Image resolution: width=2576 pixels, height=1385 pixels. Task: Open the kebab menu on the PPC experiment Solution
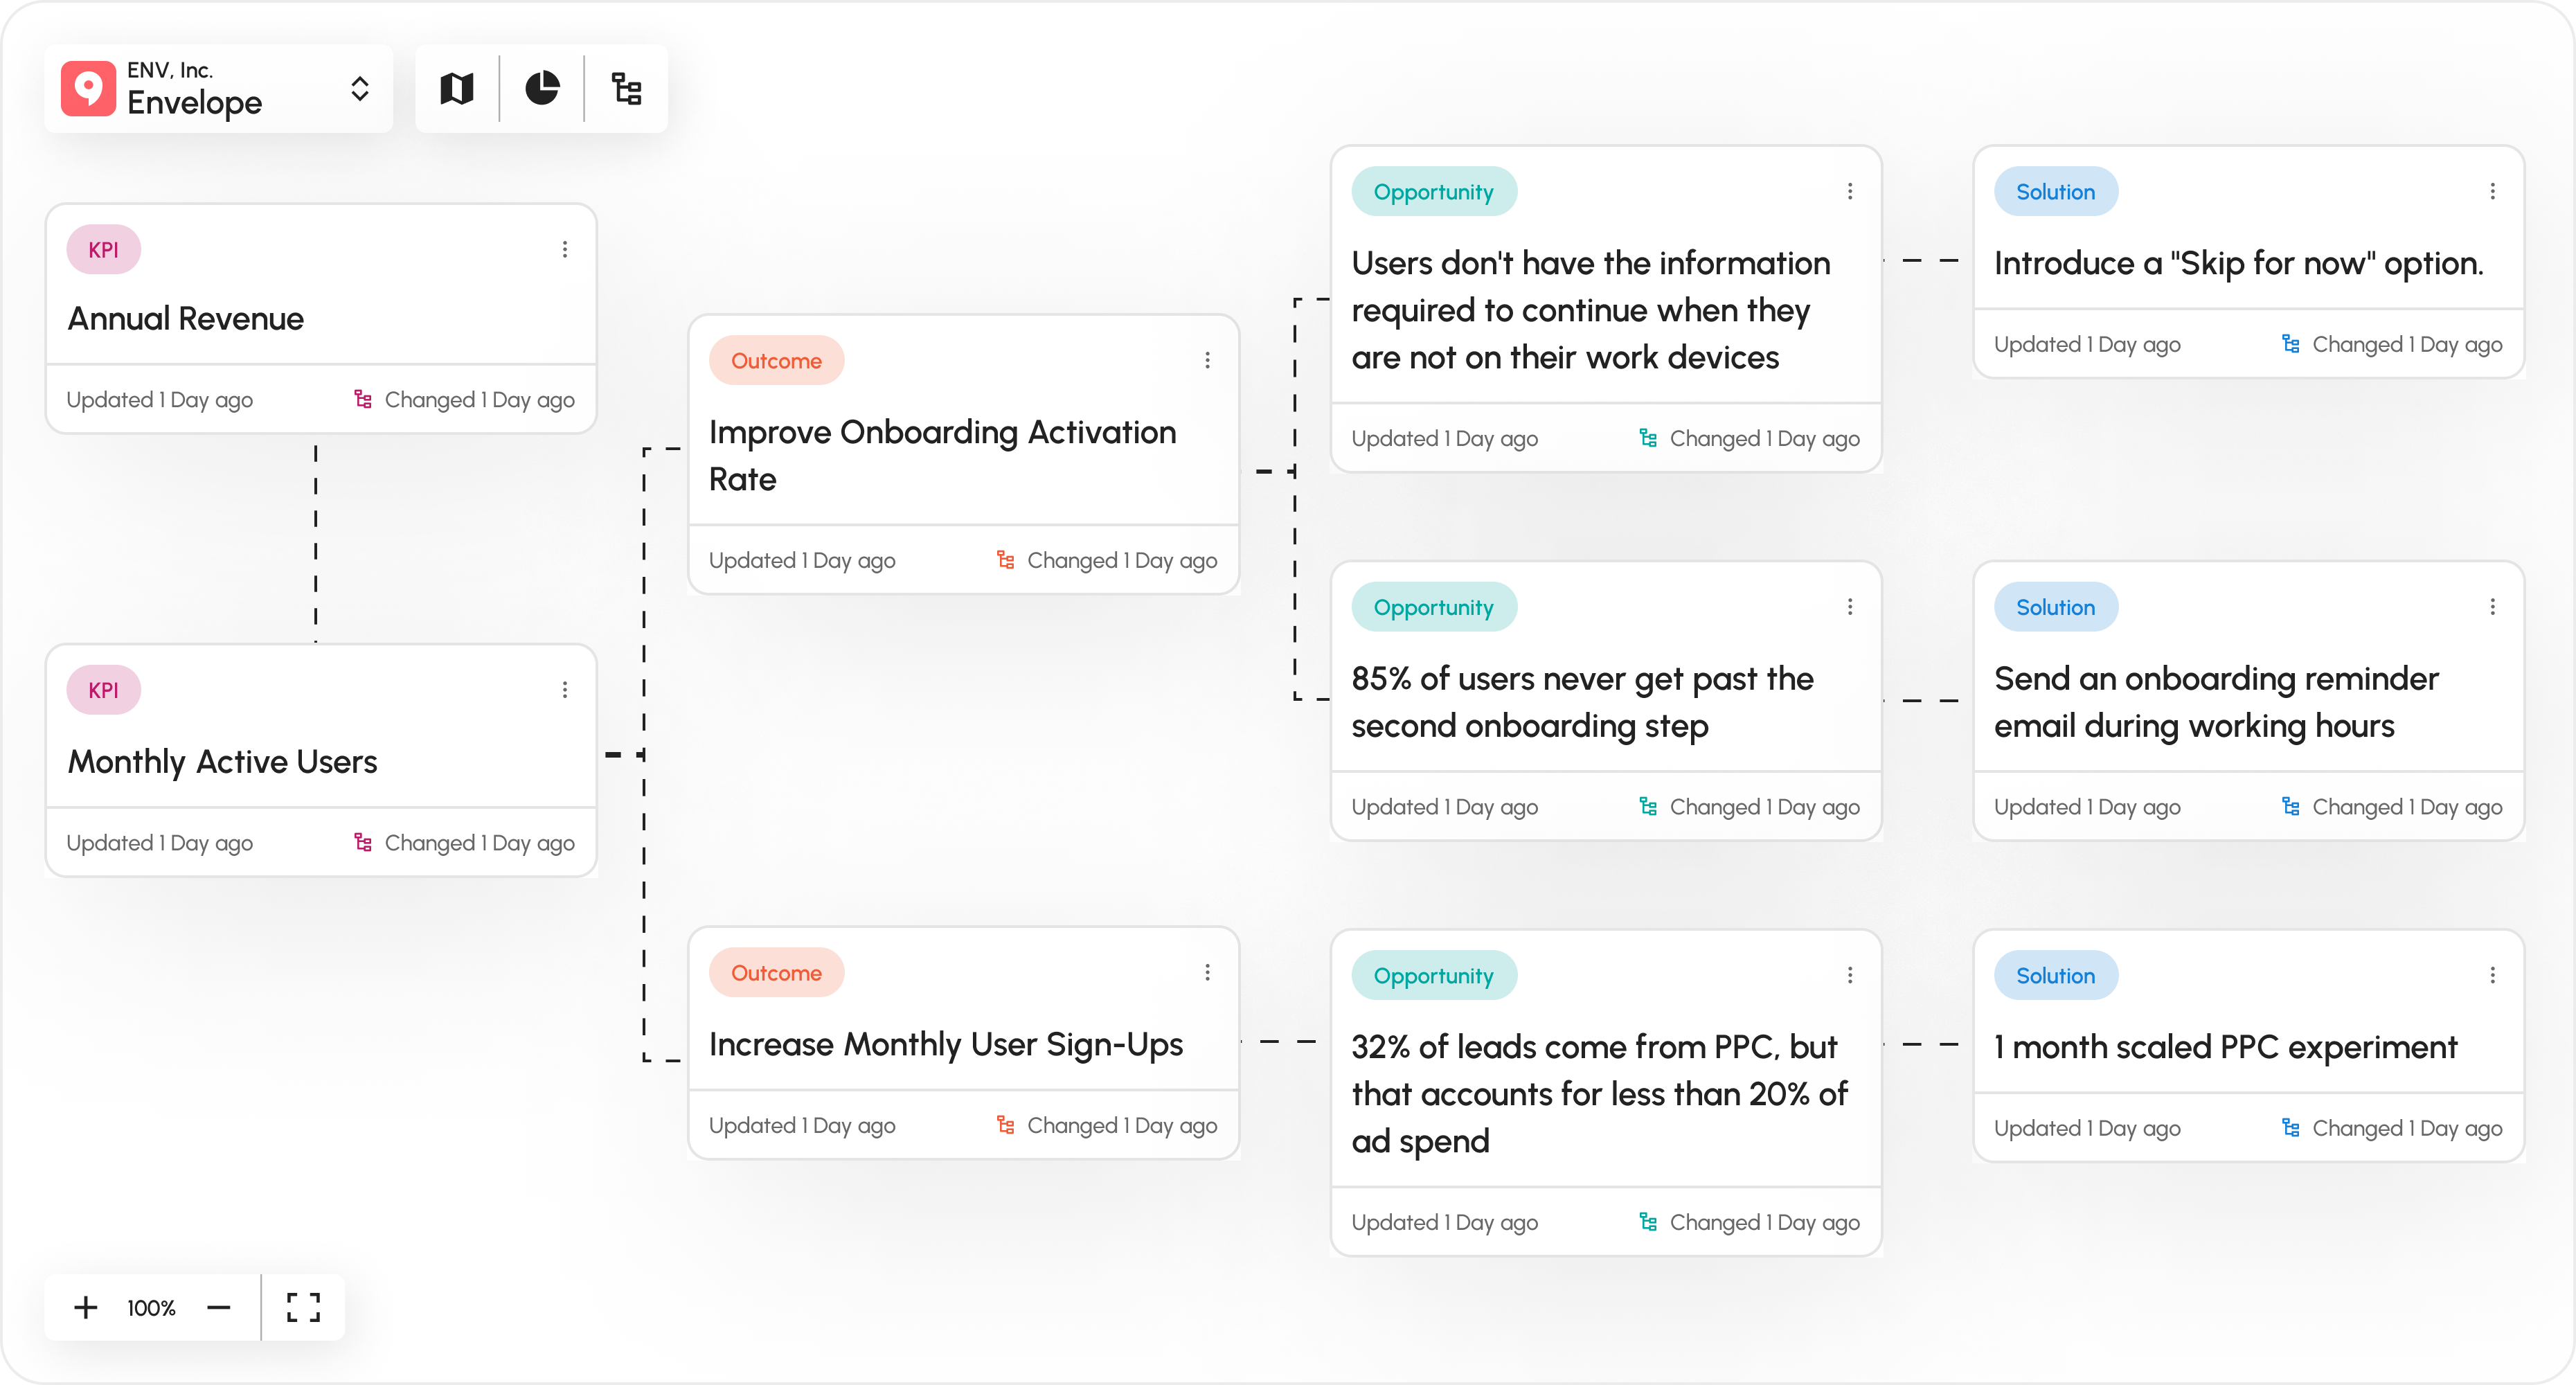[x=2493, y=975]
